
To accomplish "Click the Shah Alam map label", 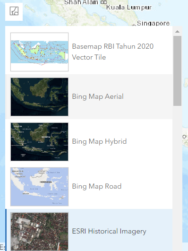I will point(81,2).
